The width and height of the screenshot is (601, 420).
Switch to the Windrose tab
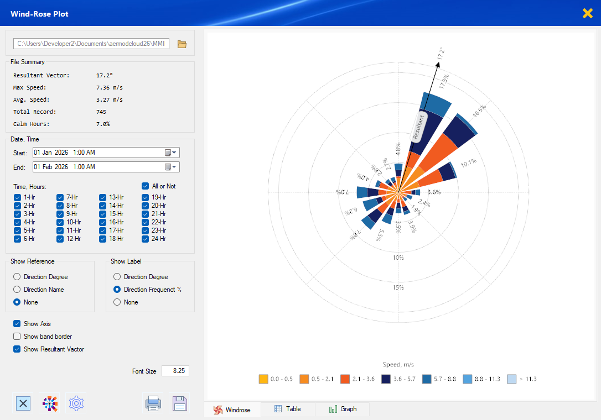pyautogui.click(x=232, y=410)
